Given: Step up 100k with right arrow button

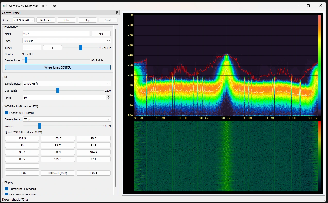Looking at the screenshot, I should point(93,173).
